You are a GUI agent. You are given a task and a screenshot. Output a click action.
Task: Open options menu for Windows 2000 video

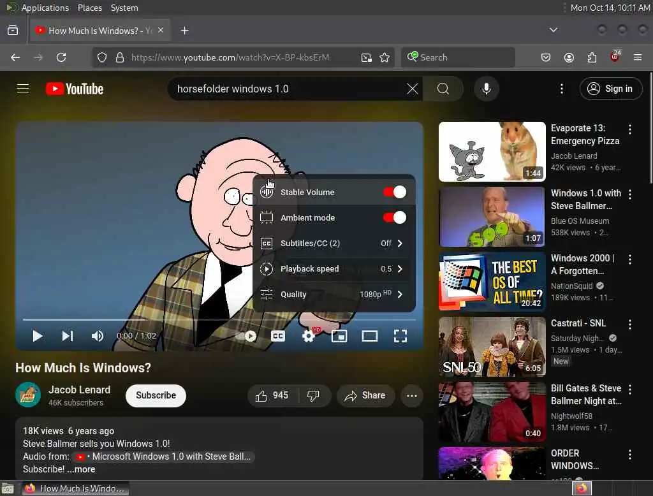click(629, 259)
